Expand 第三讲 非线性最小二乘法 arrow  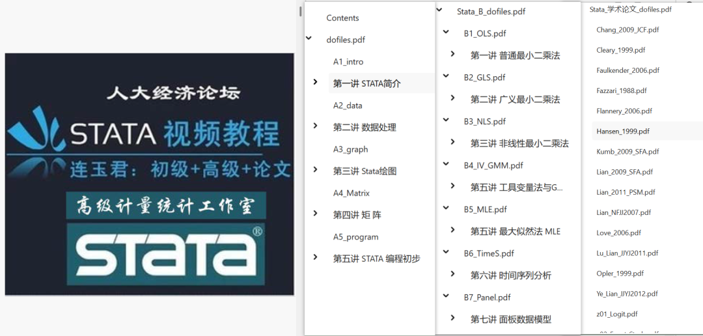(453, 142)
